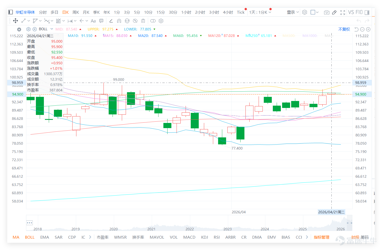Image resolution: width=382 pixels, height=250 pixels.
Task: Toggle the KDJ indicator
Action: coord(205,237)
